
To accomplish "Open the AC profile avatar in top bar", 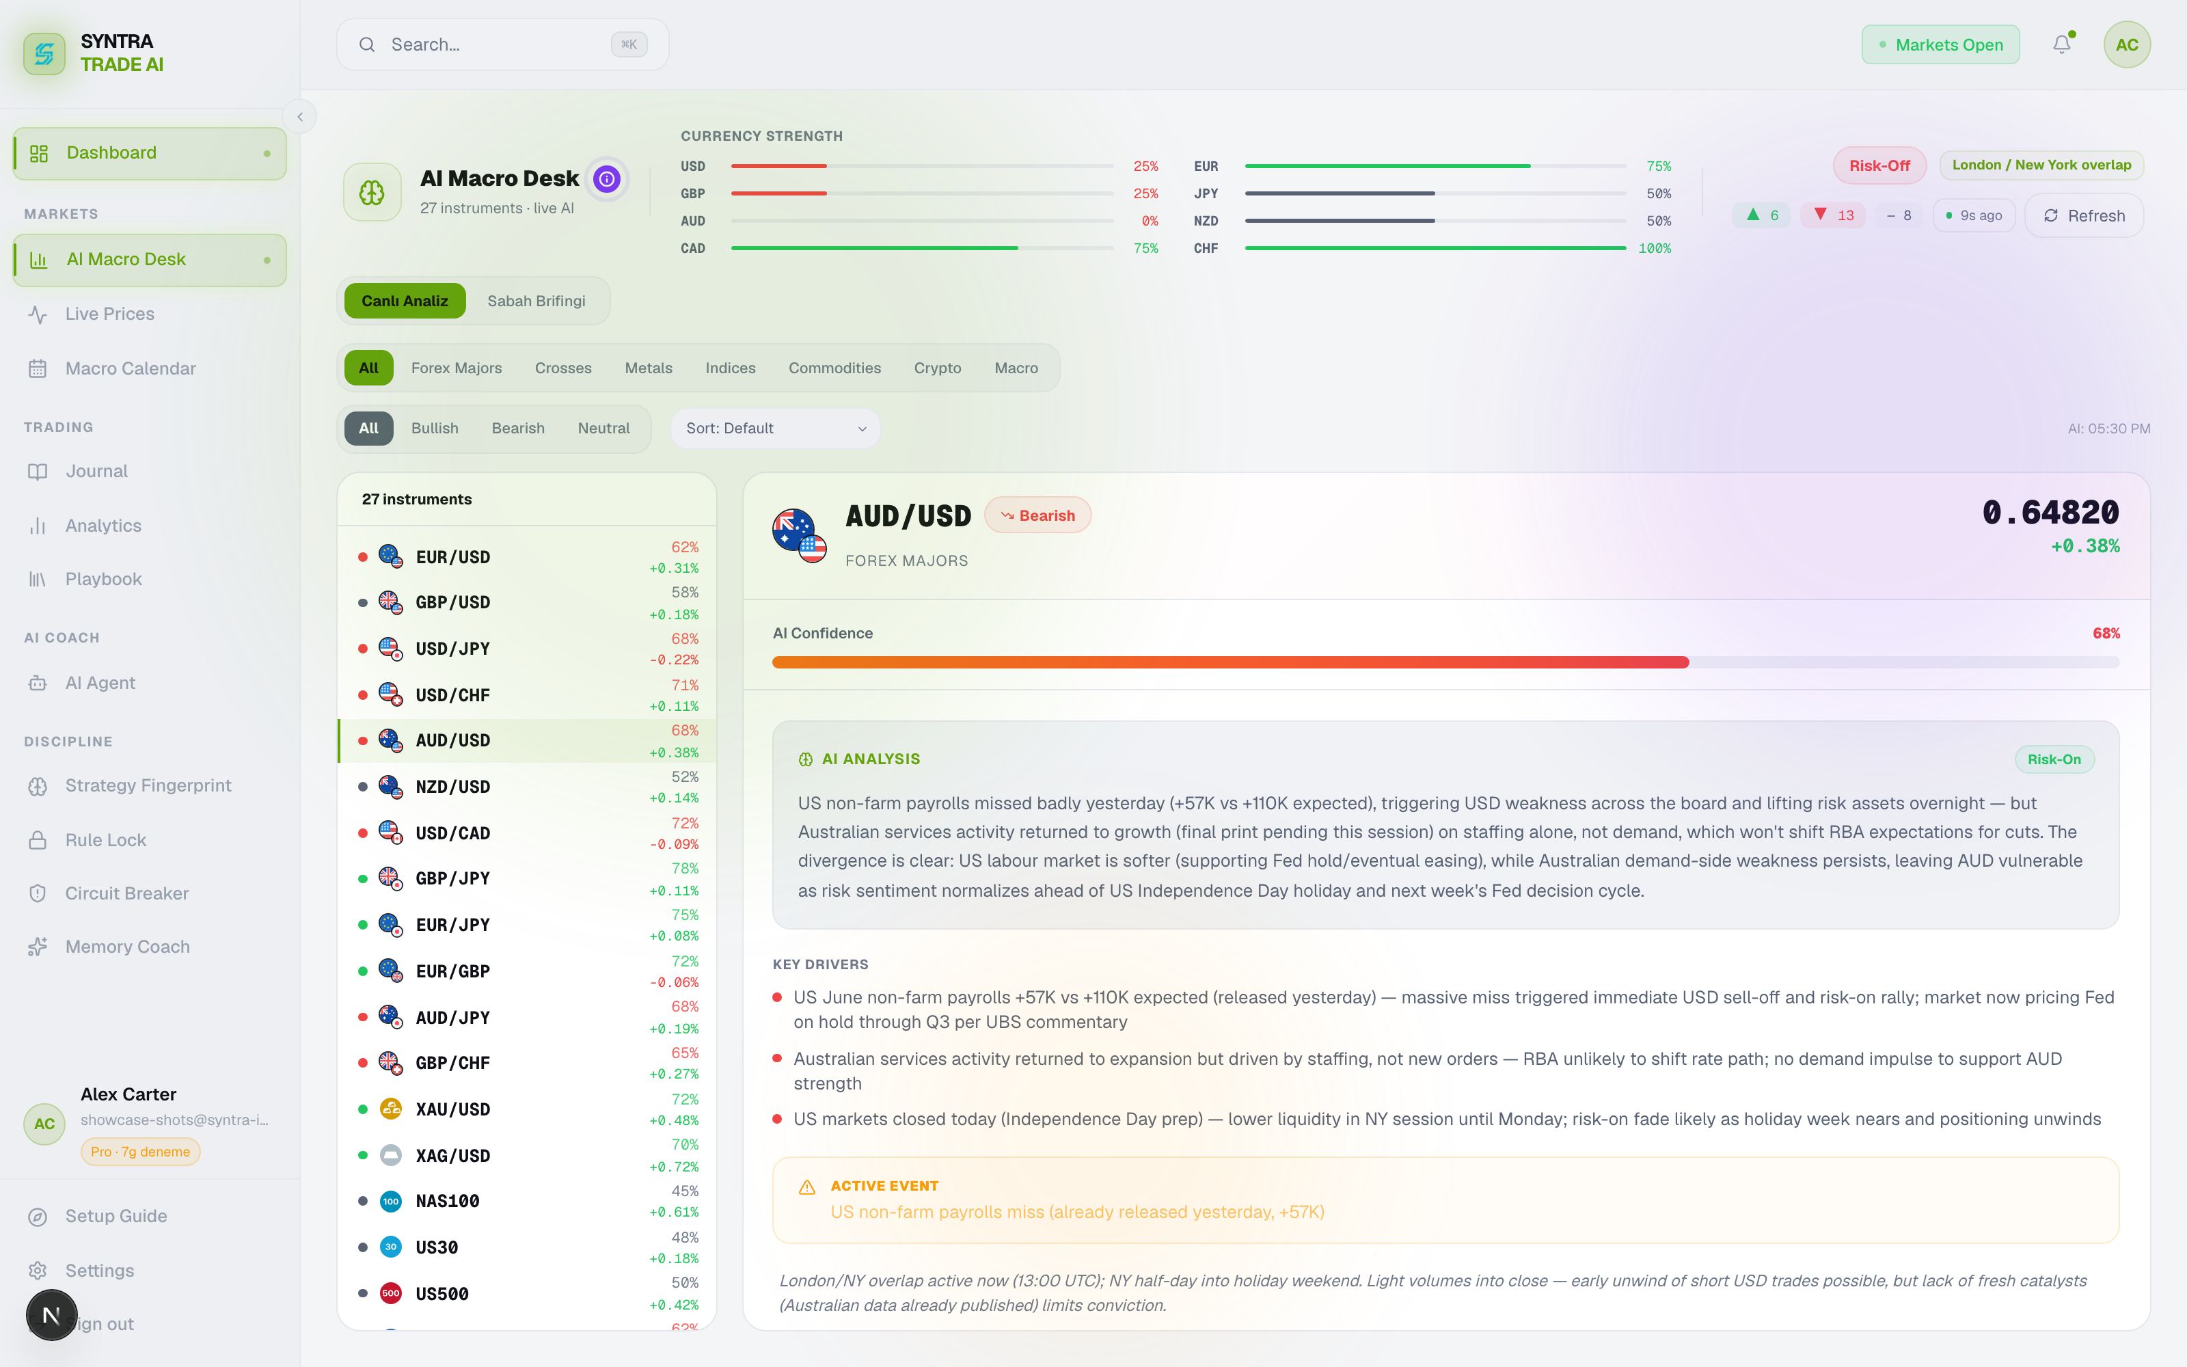I will click(2126, 44).
